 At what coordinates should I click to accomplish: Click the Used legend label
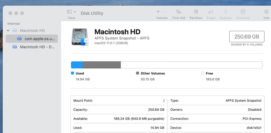click(x=80, y=73)
